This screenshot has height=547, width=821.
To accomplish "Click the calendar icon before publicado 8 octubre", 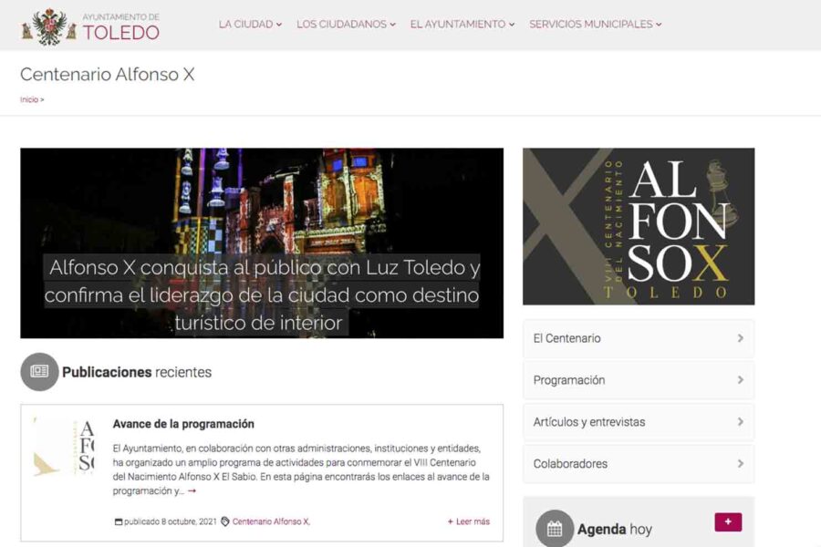I will click(x=119, y=521).
